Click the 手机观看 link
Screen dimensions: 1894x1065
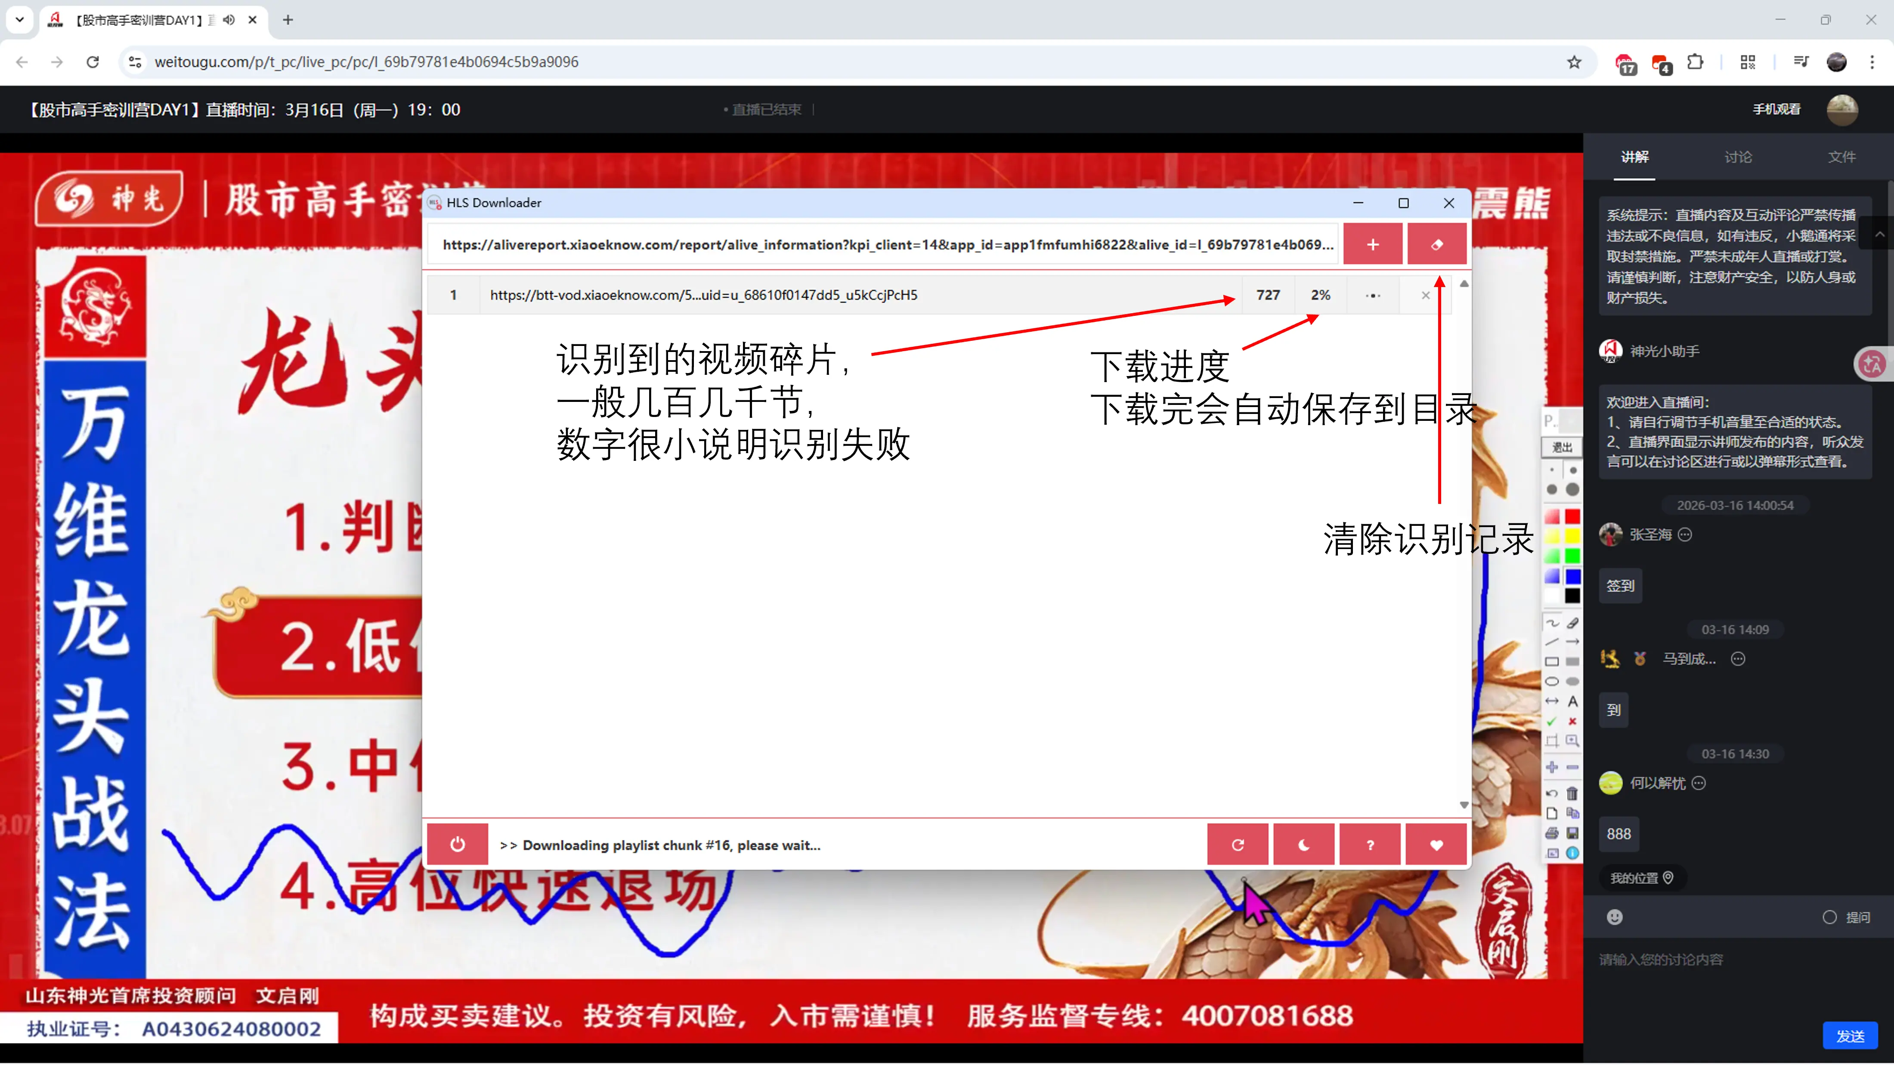click(1776, 110)
